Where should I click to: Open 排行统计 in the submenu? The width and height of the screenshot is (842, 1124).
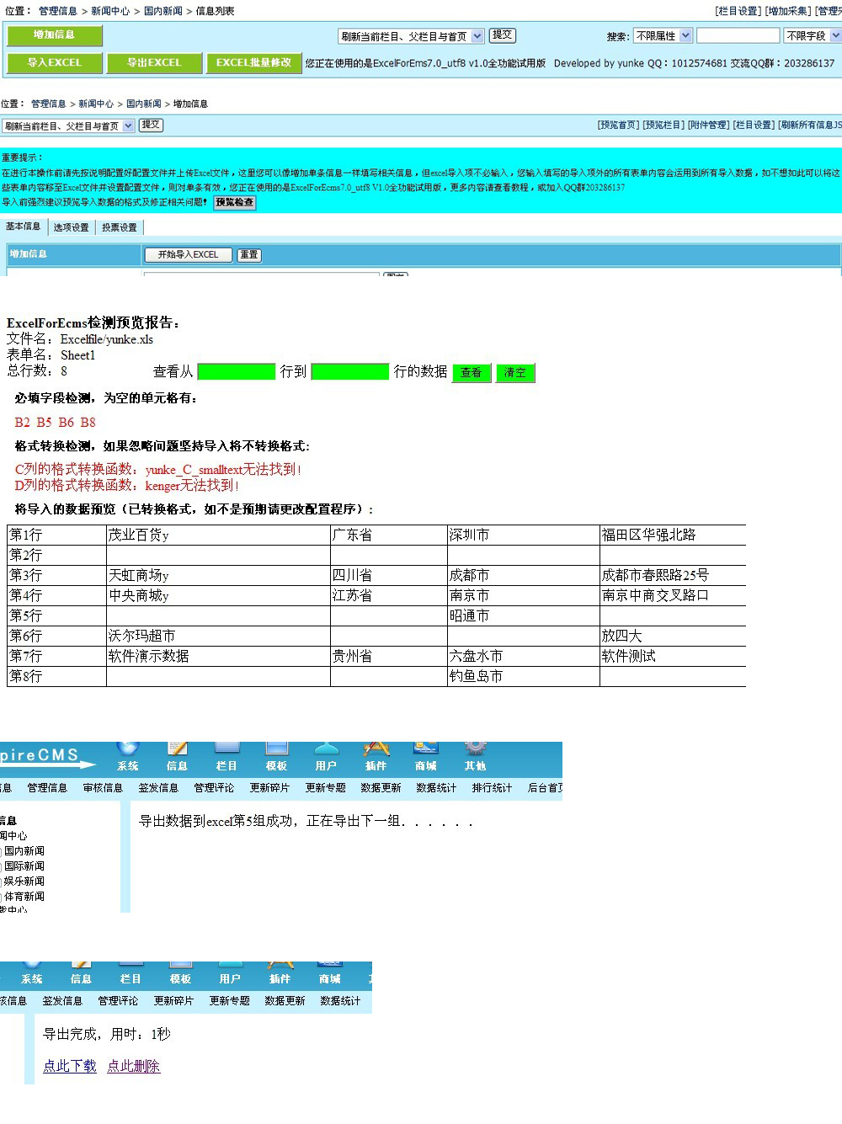click(x=492, y=788)
